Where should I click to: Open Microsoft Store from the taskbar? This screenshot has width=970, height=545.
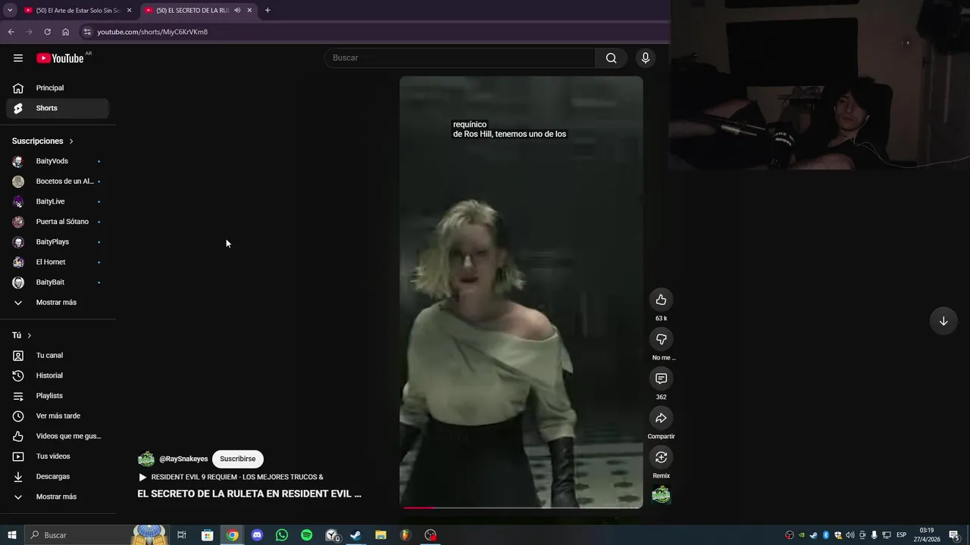pos(207,535)
